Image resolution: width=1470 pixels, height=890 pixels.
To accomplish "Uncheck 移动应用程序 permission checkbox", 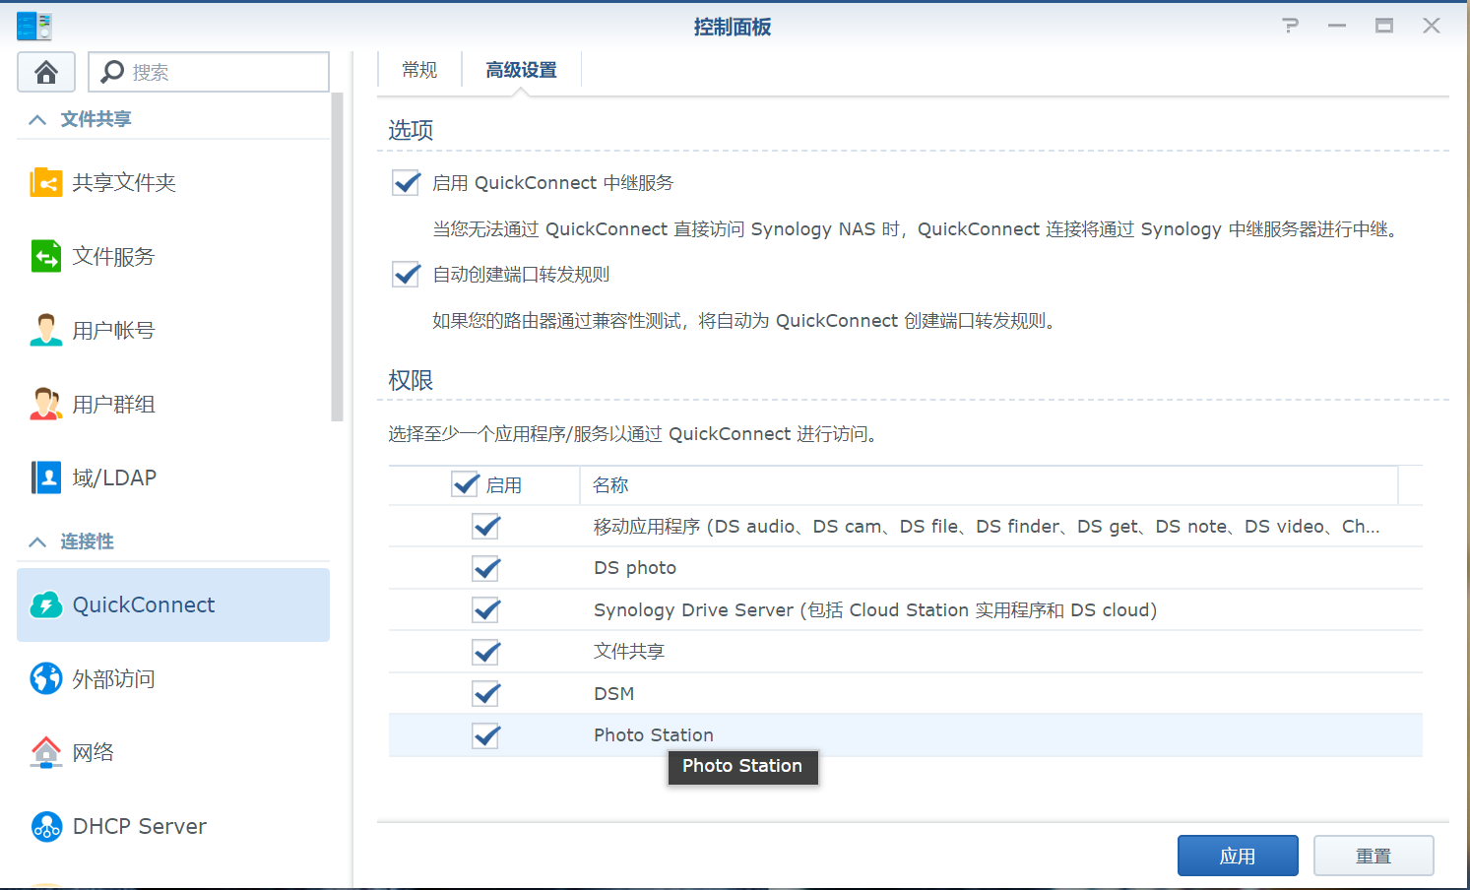I will pos(486,527).
